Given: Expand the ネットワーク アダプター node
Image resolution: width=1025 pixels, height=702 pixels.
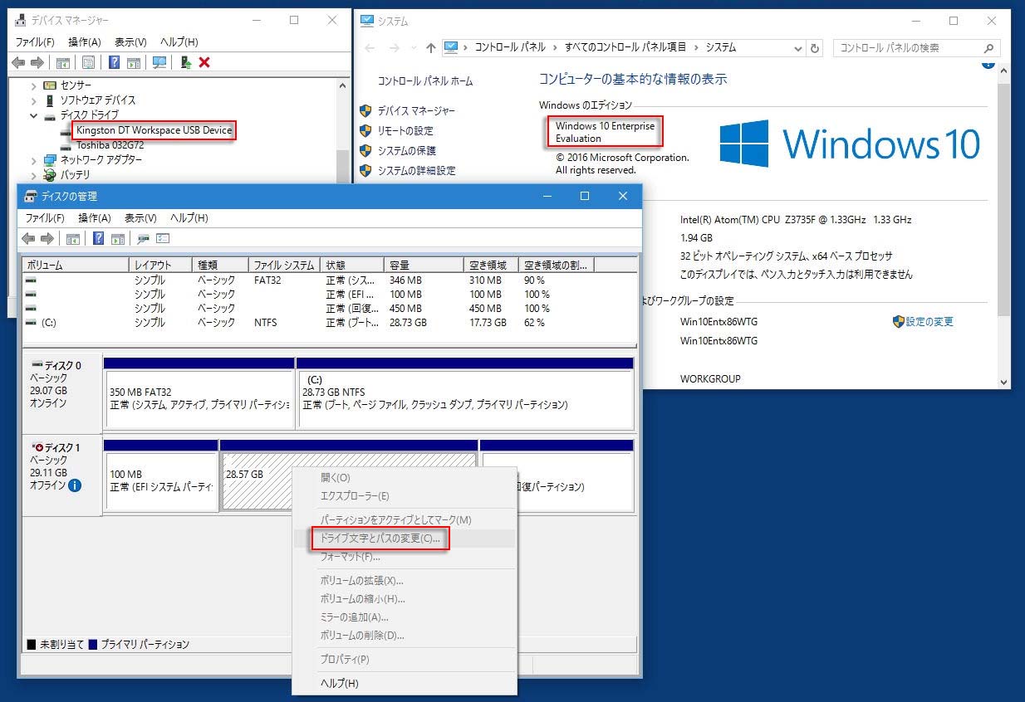Looking at the screenshot, I should pos(33,160).
